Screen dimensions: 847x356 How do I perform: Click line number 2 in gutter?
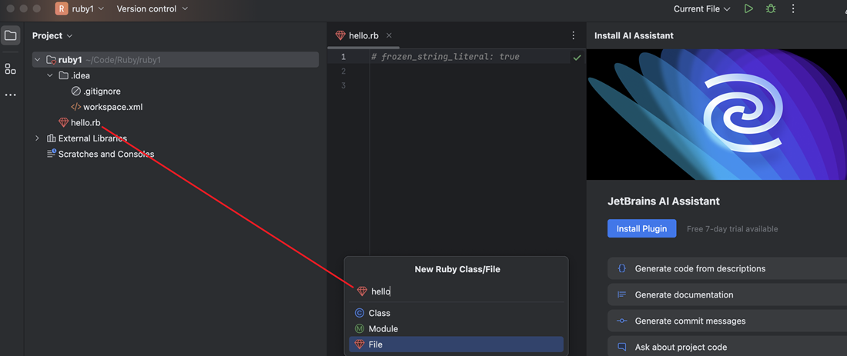(x=343, y=72)
